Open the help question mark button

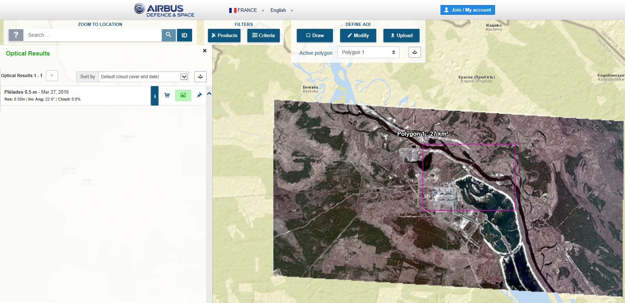[16, 35]
